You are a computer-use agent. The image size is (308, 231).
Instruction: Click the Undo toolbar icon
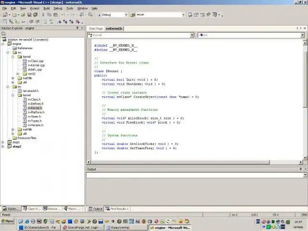(63, 15)
